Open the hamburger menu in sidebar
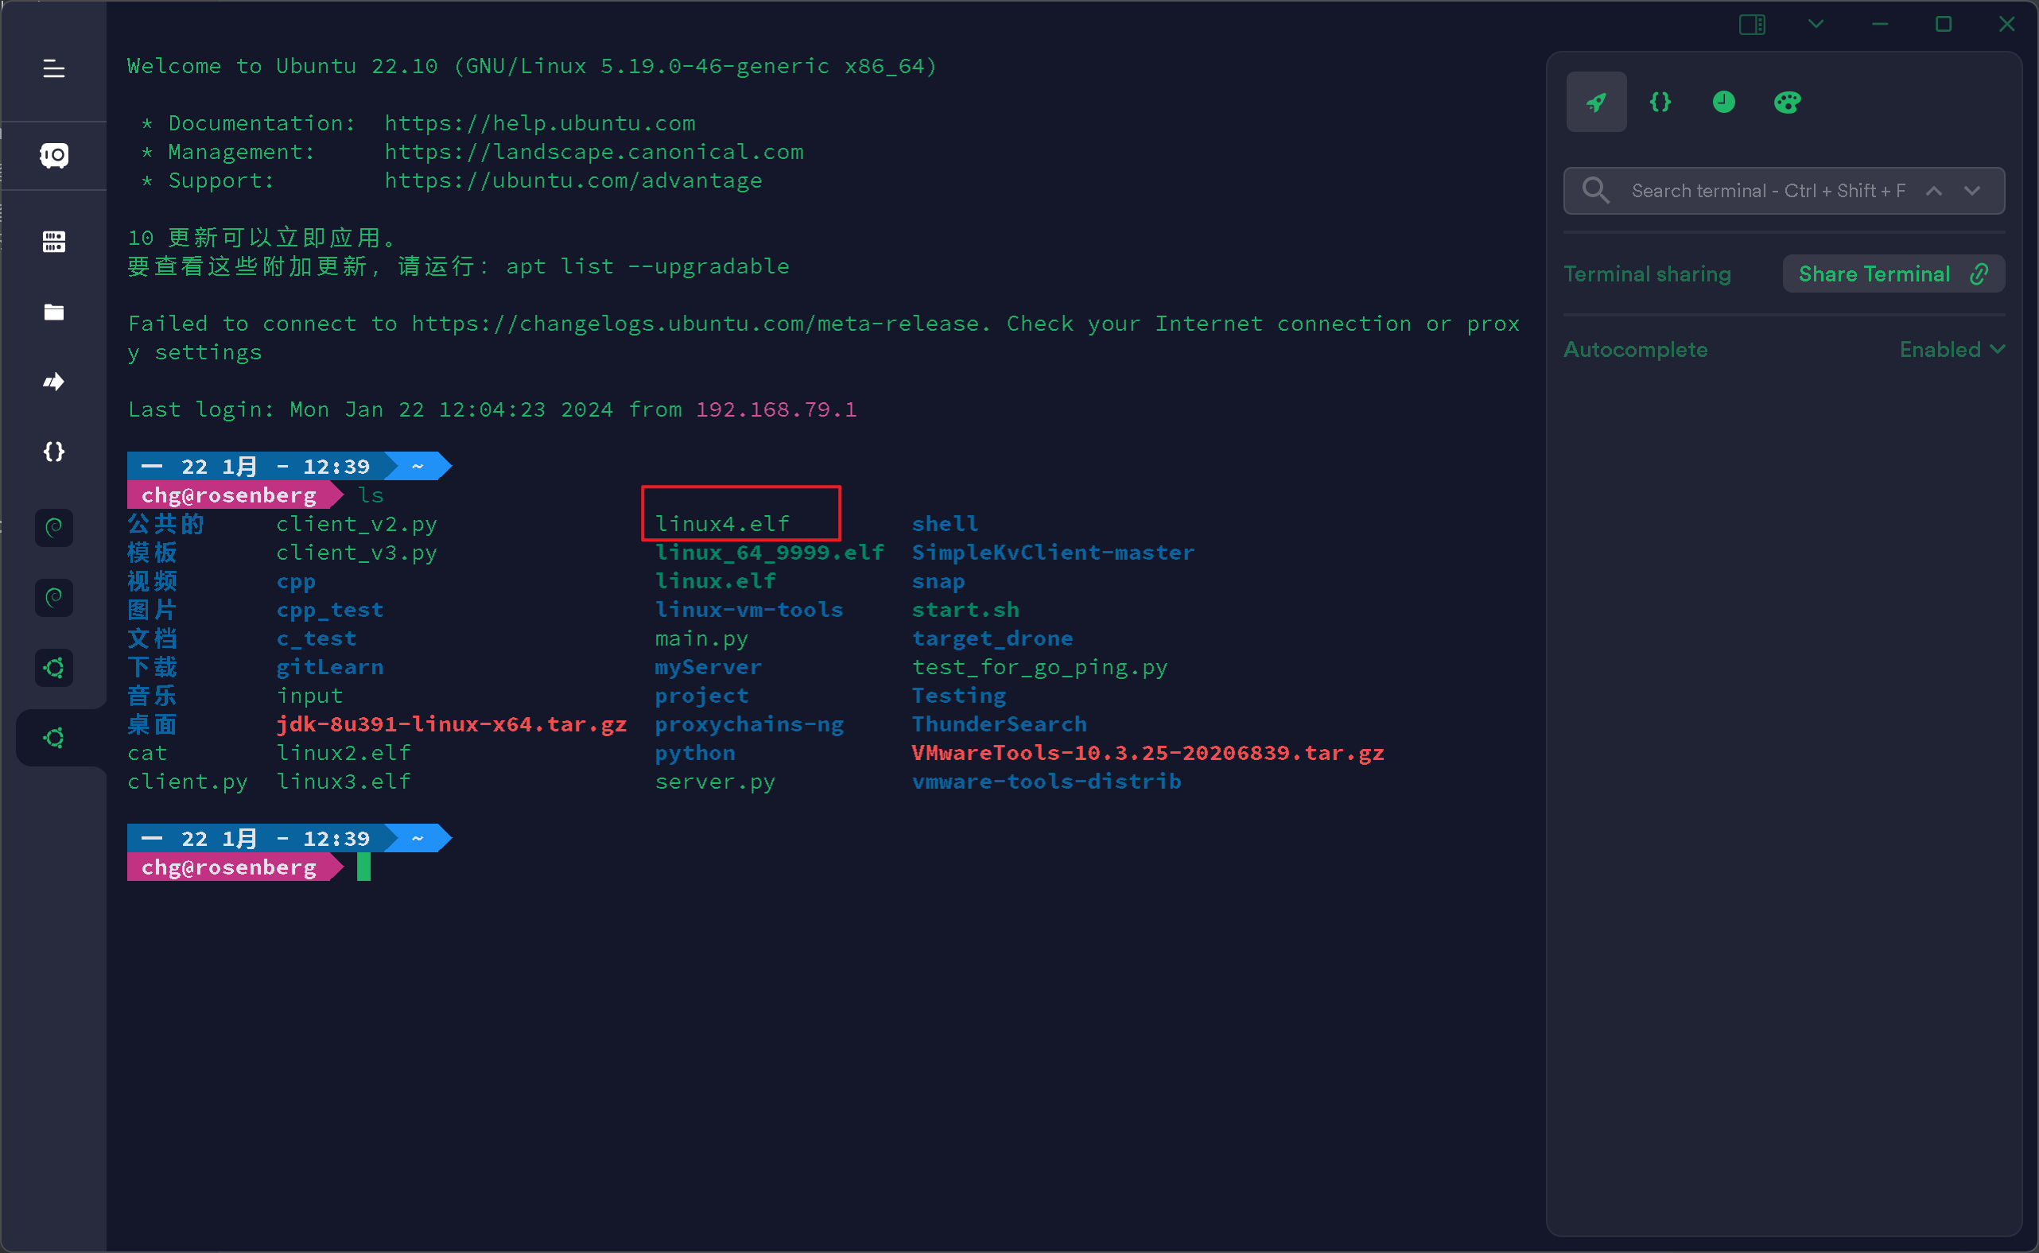2039x1253 pixels. tap(54, 69)
